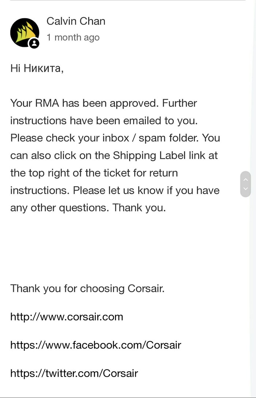
Task: Click the grey pill-shaped scroll control
Action: pyautogui.click(x=245, y=184)
